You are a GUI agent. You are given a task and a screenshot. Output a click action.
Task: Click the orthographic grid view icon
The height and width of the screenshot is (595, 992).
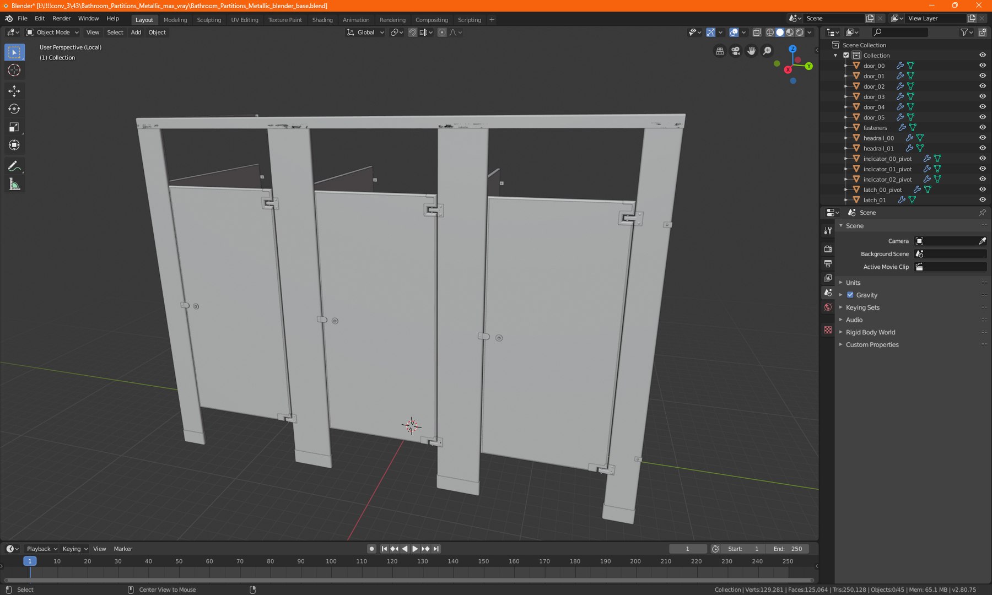pos(720,51)
